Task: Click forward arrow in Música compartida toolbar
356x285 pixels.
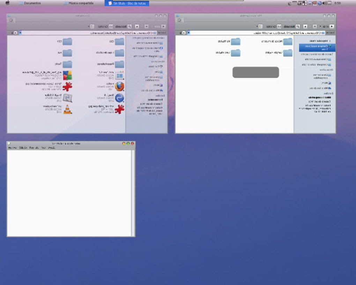Action: 315,26
